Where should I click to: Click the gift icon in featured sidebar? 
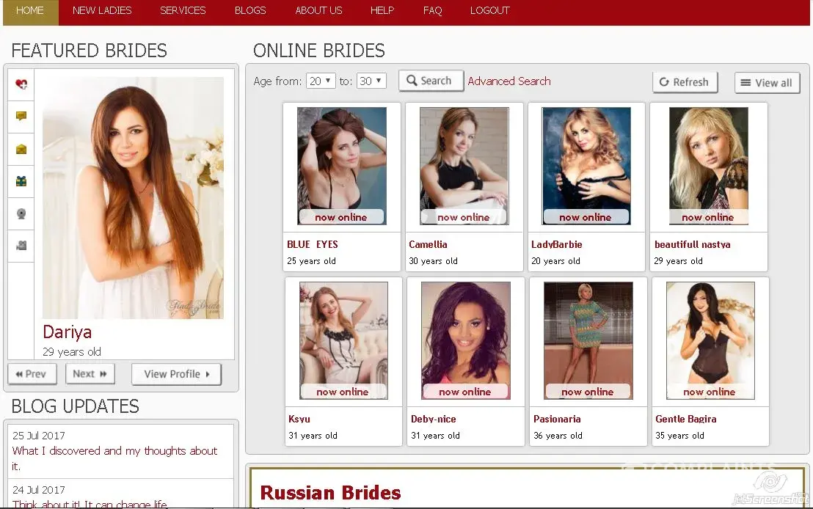[21, 181]
